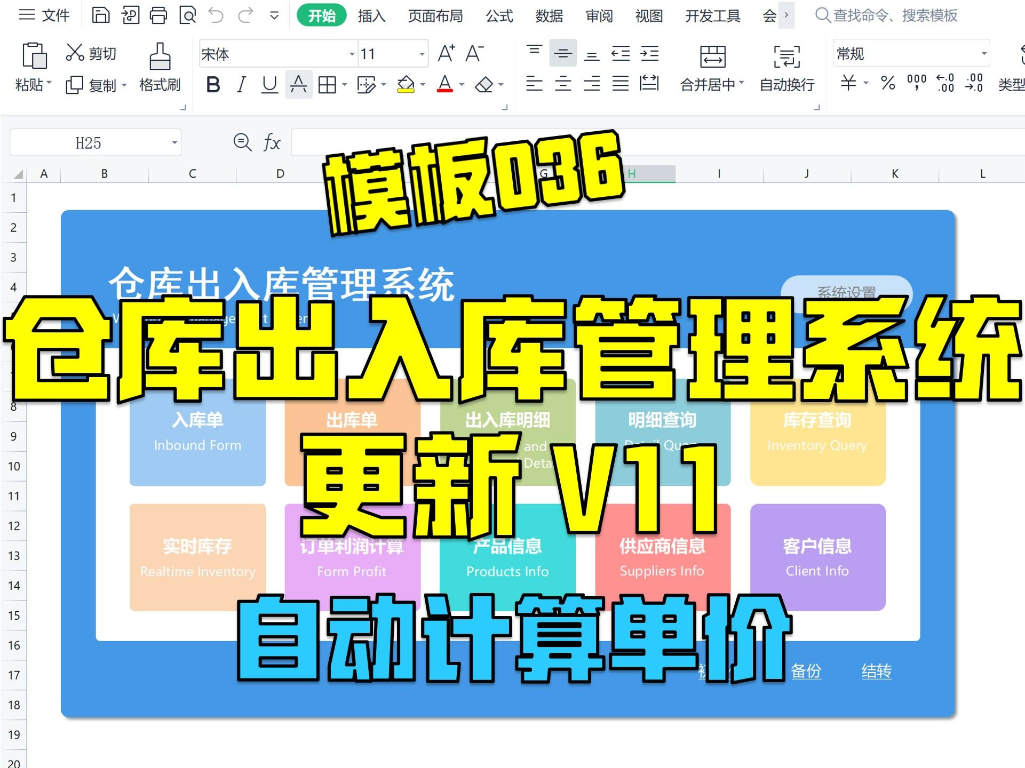This screenshot has height=768, width=1025.
Task: Increase font size with A+ icon
Action: [x=446, y=53]
